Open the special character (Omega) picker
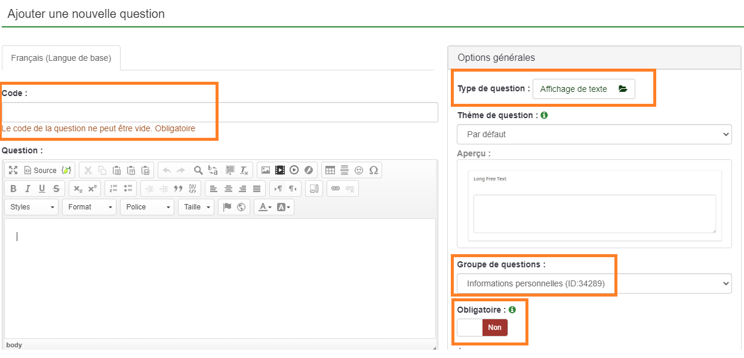 373,170
